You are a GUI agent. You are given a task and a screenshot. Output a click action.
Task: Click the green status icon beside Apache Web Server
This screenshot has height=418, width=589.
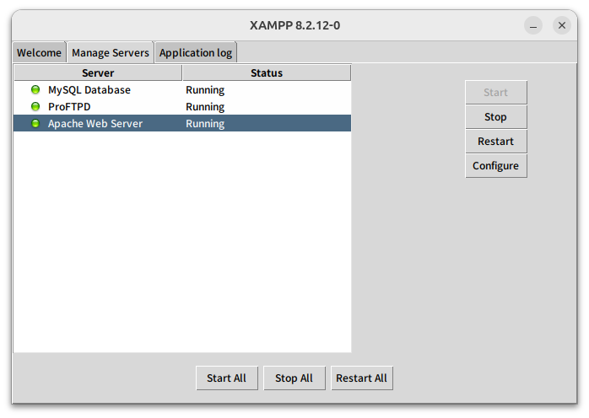coord(35,124)
